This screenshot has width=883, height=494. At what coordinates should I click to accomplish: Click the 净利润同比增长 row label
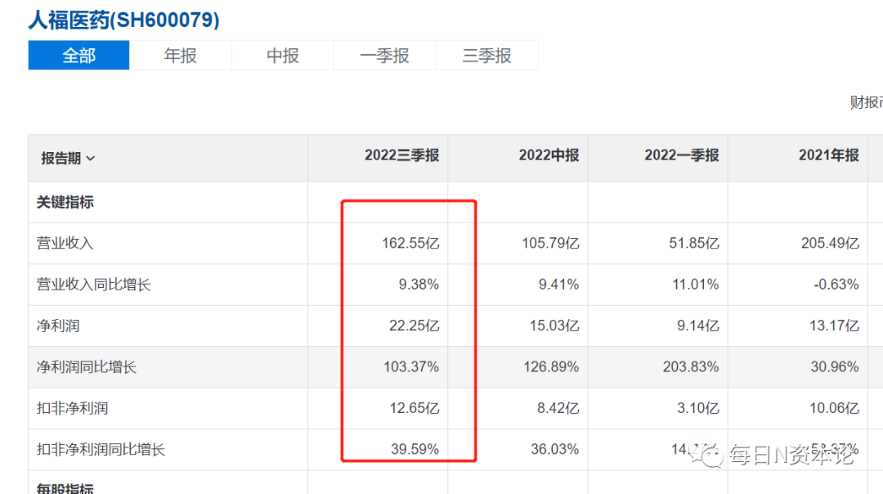[87, 366]
